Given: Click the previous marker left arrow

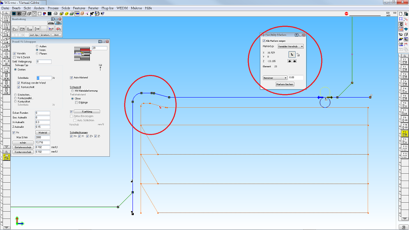Looking at the screenshot, I should [290, 61].
